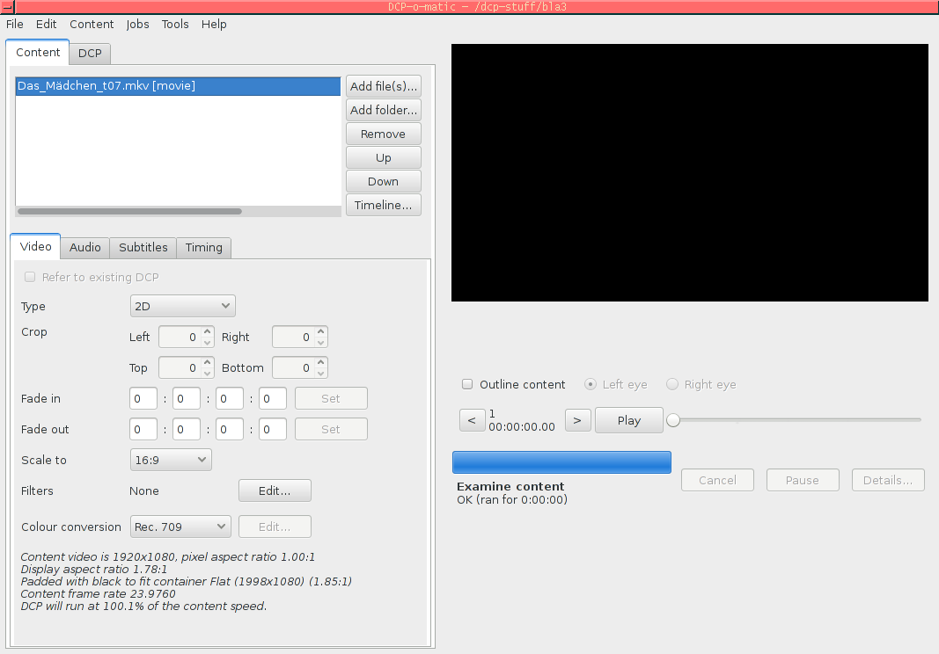Viewport: 939px width, 654px height.
Task: Toggle Outline content checkbox
Action: pyautogui.click(x=467, y=384)
